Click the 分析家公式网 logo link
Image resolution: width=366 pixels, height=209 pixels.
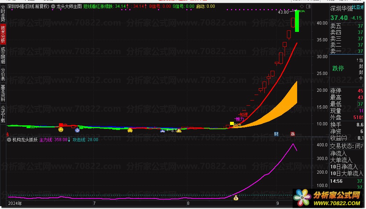pos(328,198)
